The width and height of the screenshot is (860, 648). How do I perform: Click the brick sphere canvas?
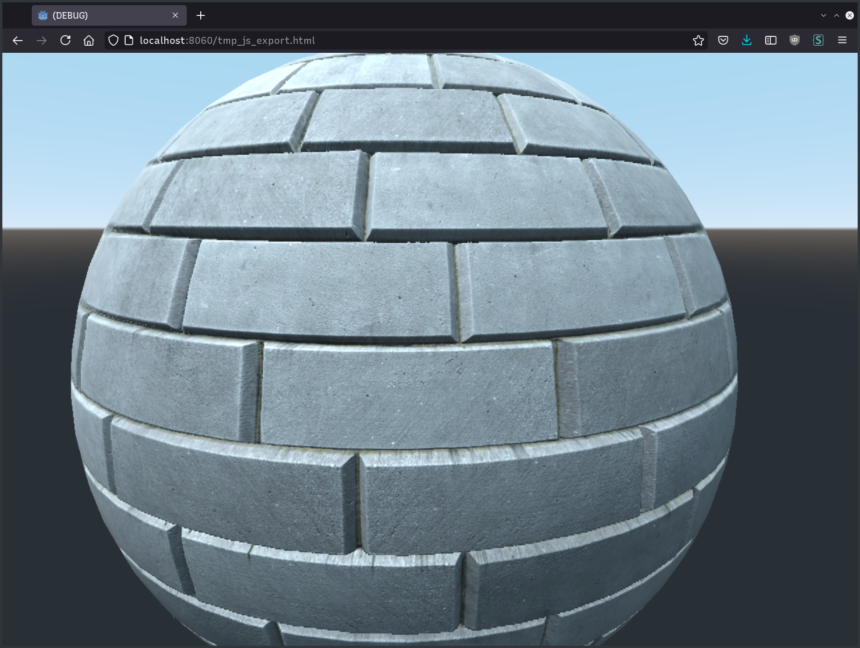click(x=430, y=349)
